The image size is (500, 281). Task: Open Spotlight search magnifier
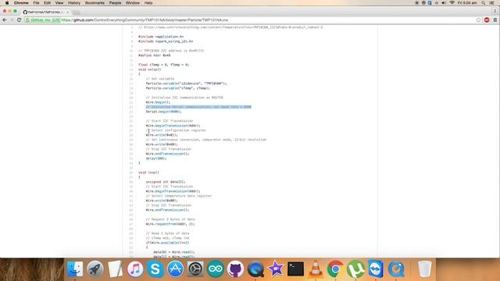pyautogui.click(x=484, y=3)
